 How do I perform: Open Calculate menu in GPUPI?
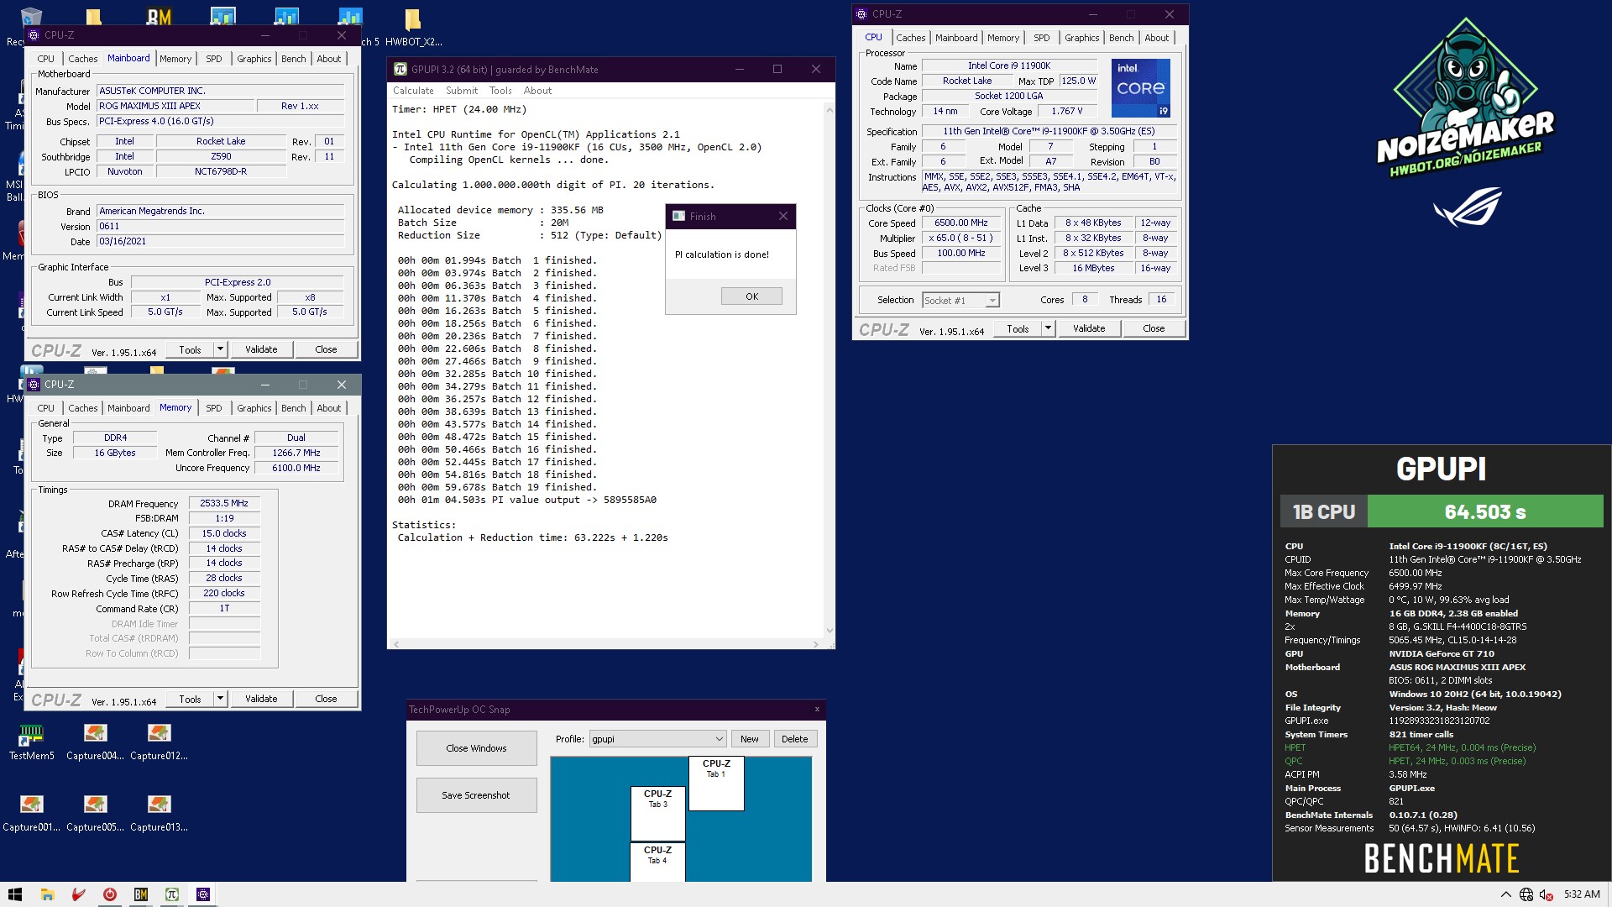(413, 91)
